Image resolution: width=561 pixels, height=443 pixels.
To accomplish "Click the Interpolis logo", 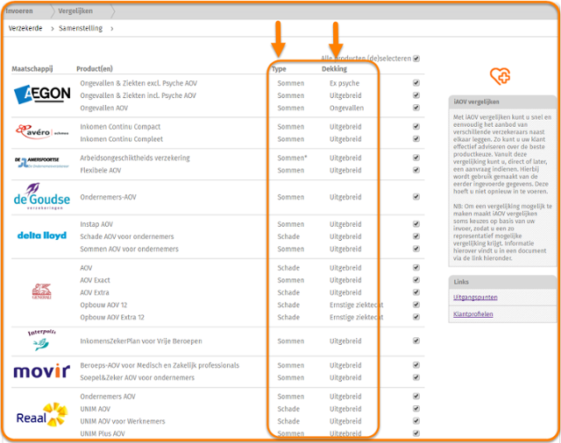I will click(42, 340).
